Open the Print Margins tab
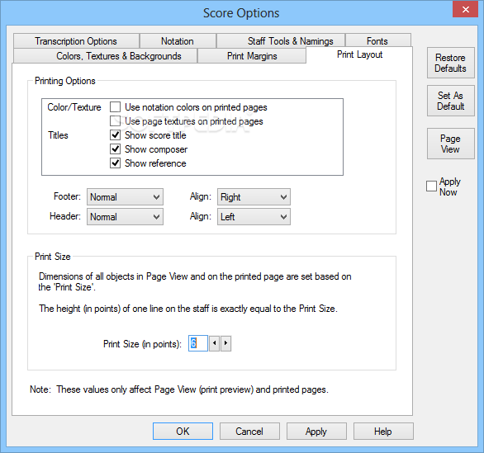 click(252, 56)
